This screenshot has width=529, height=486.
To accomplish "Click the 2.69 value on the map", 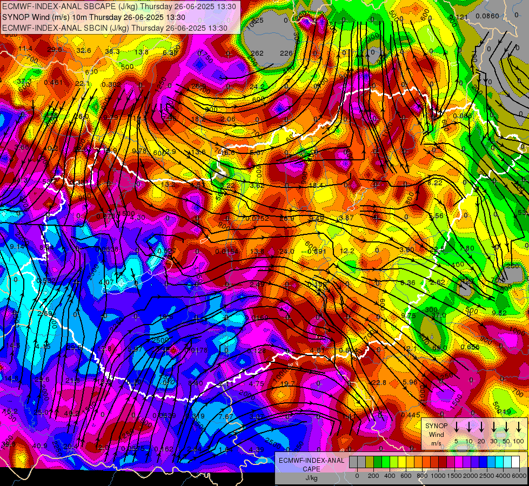I will 45,314.
